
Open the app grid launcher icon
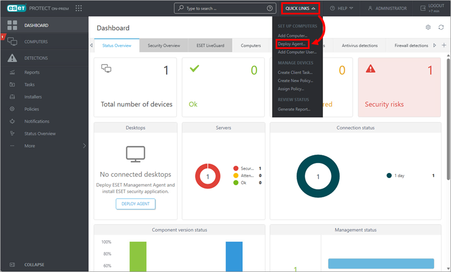tap(79, 8)
